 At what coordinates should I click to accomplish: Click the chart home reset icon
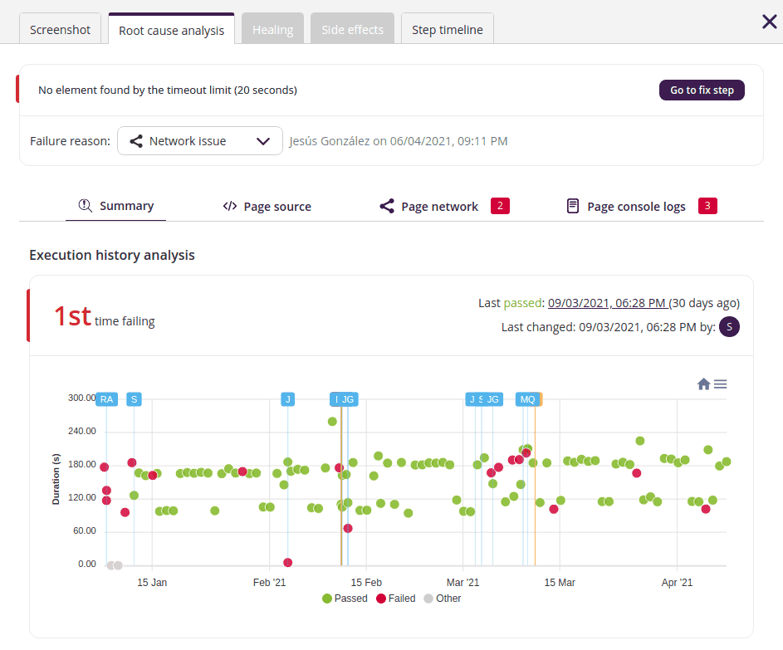tap(703, 384)
